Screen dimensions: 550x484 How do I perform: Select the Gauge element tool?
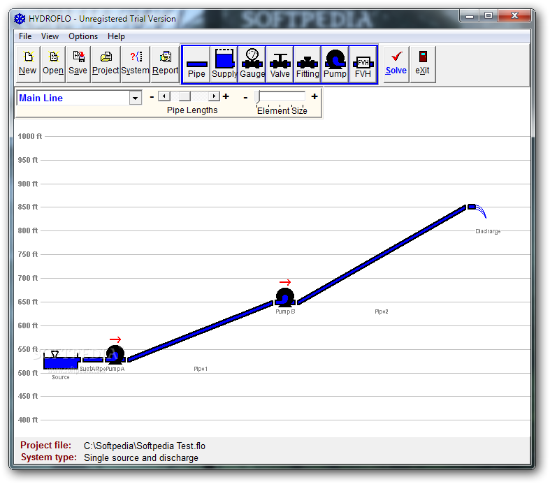tap(252, 64)
